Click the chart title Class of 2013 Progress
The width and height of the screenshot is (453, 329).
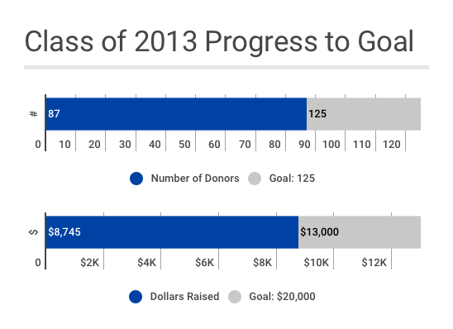pos(219,41)
